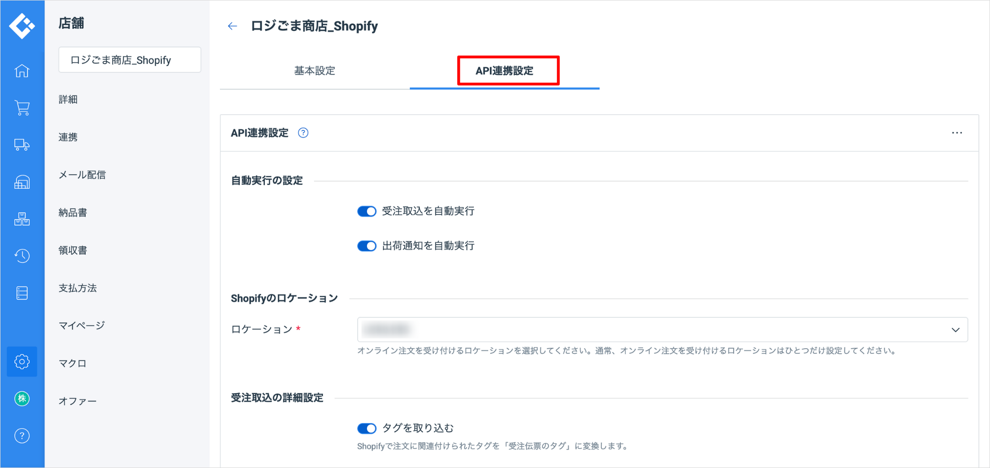The width and height of the screenshot is (990, 468).
Task: Open the delivery truck shipping icon
Action: click(22, 145)
